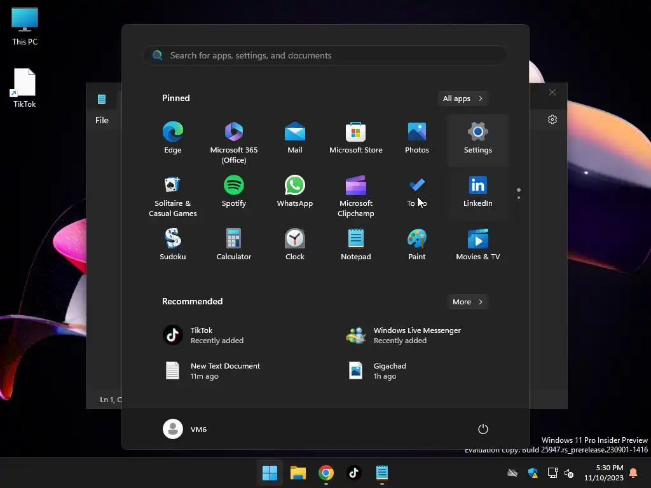The image size is (651, 488).
Task: Open the power options button
Action: (x=483, y=429)
